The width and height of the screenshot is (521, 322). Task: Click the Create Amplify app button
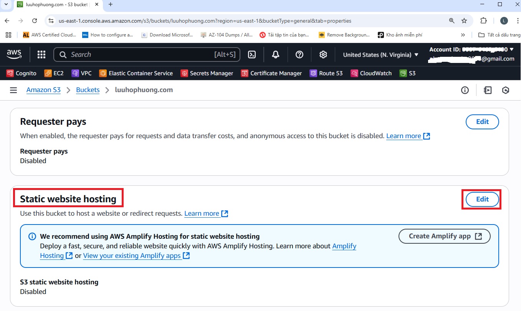coord(445,236)
